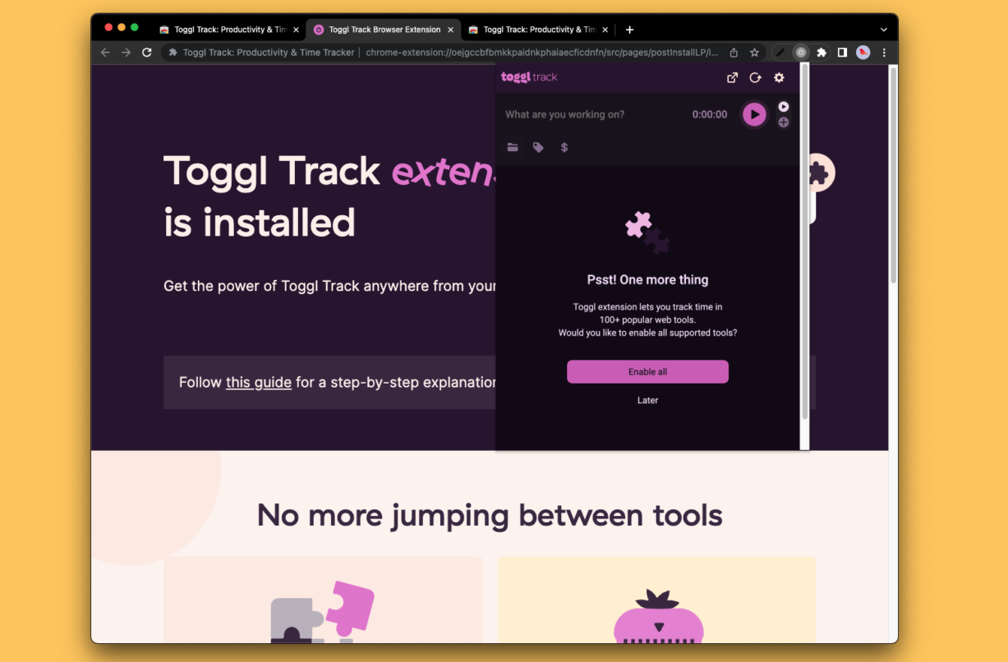Toggle billable with the dollar icon

pyautogui.click(x=564, y=147)
